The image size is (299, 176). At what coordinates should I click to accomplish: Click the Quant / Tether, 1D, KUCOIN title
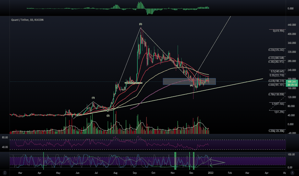point(27,20)
